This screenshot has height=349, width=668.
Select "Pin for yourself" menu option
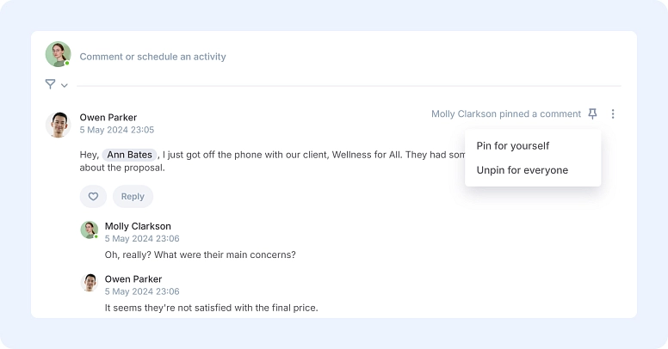512,146
